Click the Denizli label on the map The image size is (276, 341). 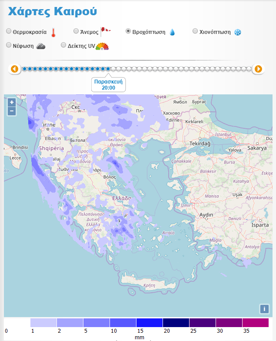tap(235, 218)
